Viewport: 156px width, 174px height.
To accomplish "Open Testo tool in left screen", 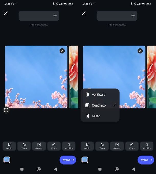I will pyautogui.click(x=24, y=146).
